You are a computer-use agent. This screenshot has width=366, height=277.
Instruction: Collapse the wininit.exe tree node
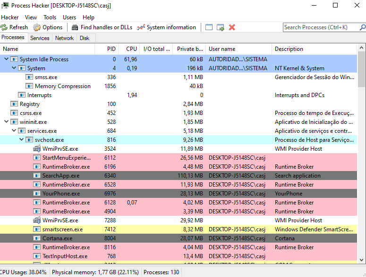click(6, 122)
